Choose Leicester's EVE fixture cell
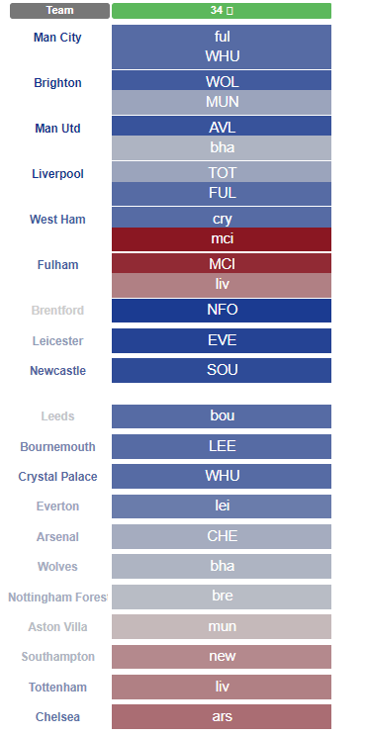Viewport: 366px width, 736px height. 222,340
